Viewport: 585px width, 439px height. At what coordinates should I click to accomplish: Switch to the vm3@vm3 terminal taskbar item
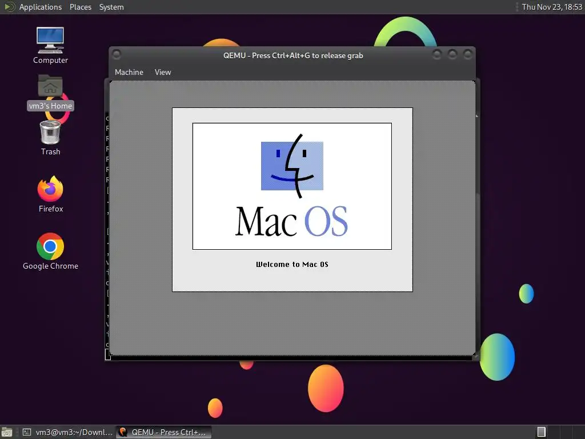67,432
